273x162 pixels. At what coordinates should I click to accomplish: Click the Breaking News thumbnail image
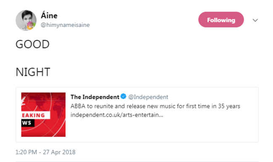click(x=43, y=114)
